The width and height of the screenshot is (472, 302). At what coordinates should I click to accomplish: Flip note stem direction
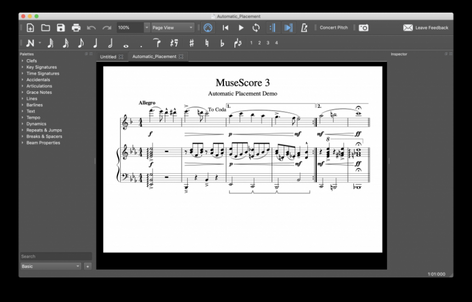click(x=238, y=43)
